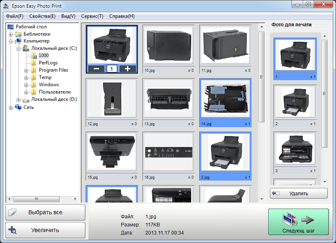This screenshot has height=243, width=336.
Task: Expand the Локальный диск (D:) node
Action: 18,100
